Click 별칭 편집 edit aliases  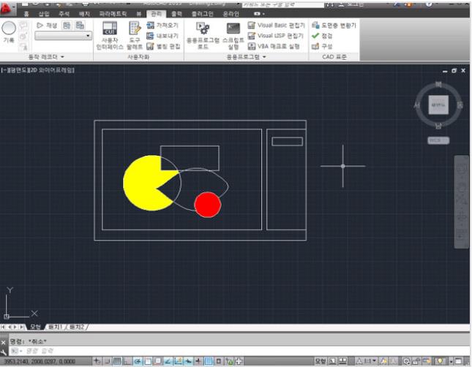163,46
